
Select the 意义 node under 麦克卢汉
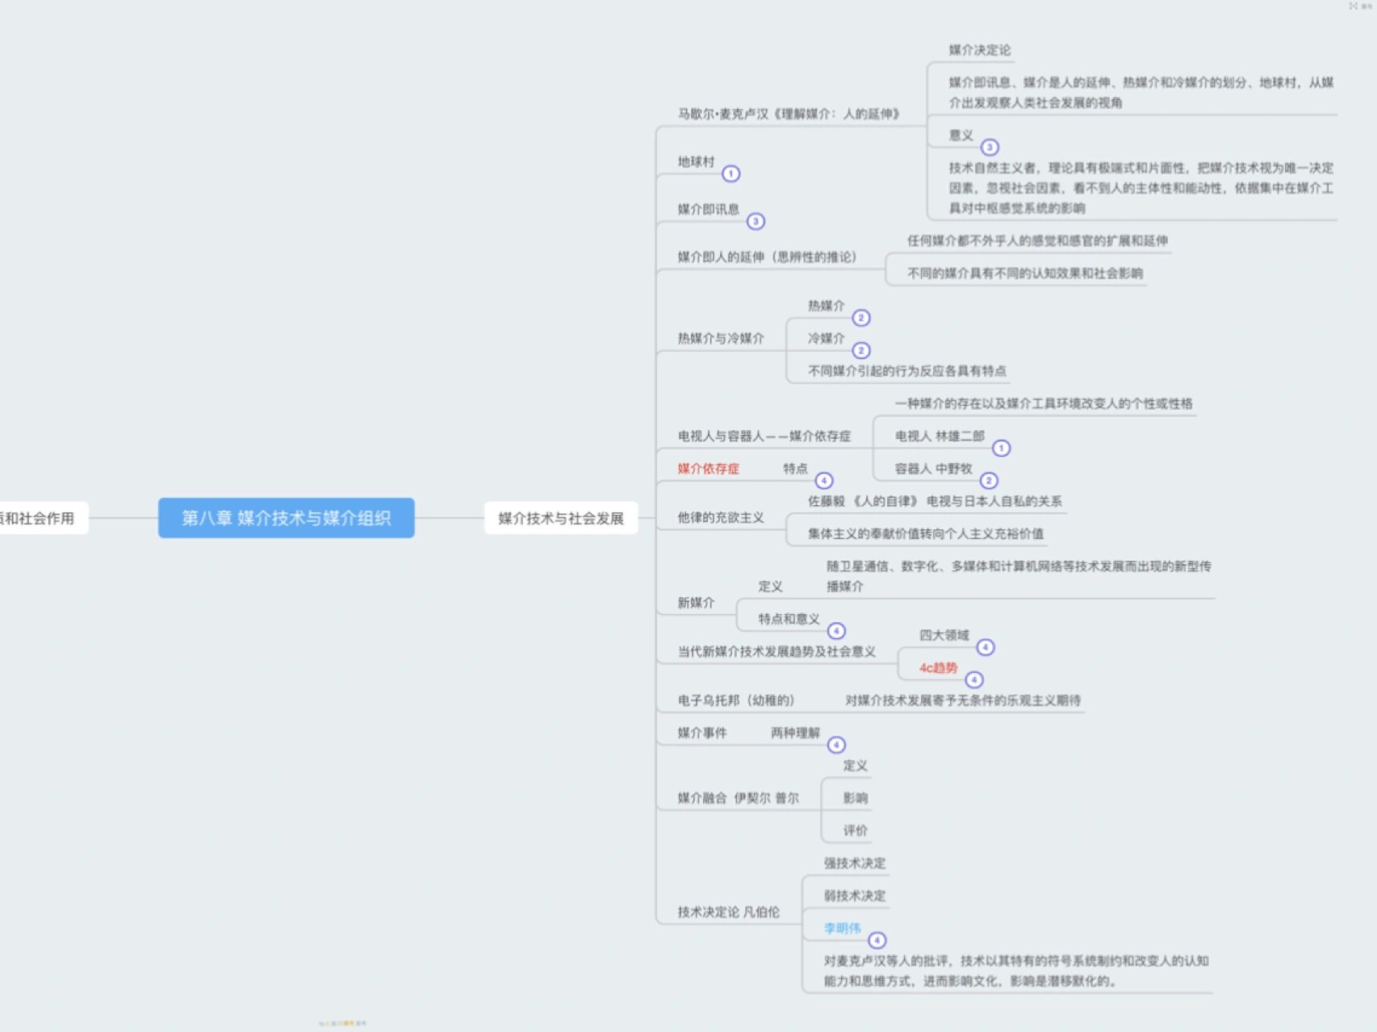(x=961, y=135)
